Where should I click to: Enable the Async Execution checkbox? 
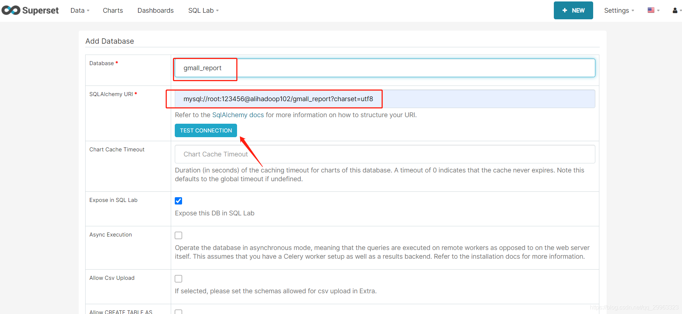coord(178,235)
